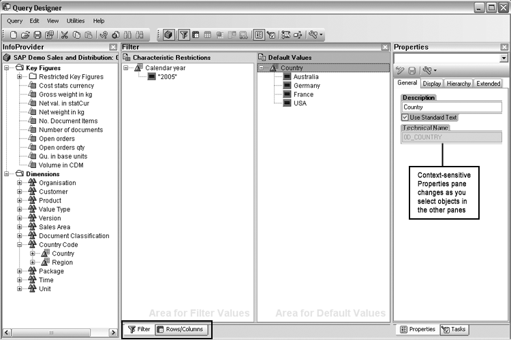Select Australia in Default Values
511x340 pixels.
306,77
